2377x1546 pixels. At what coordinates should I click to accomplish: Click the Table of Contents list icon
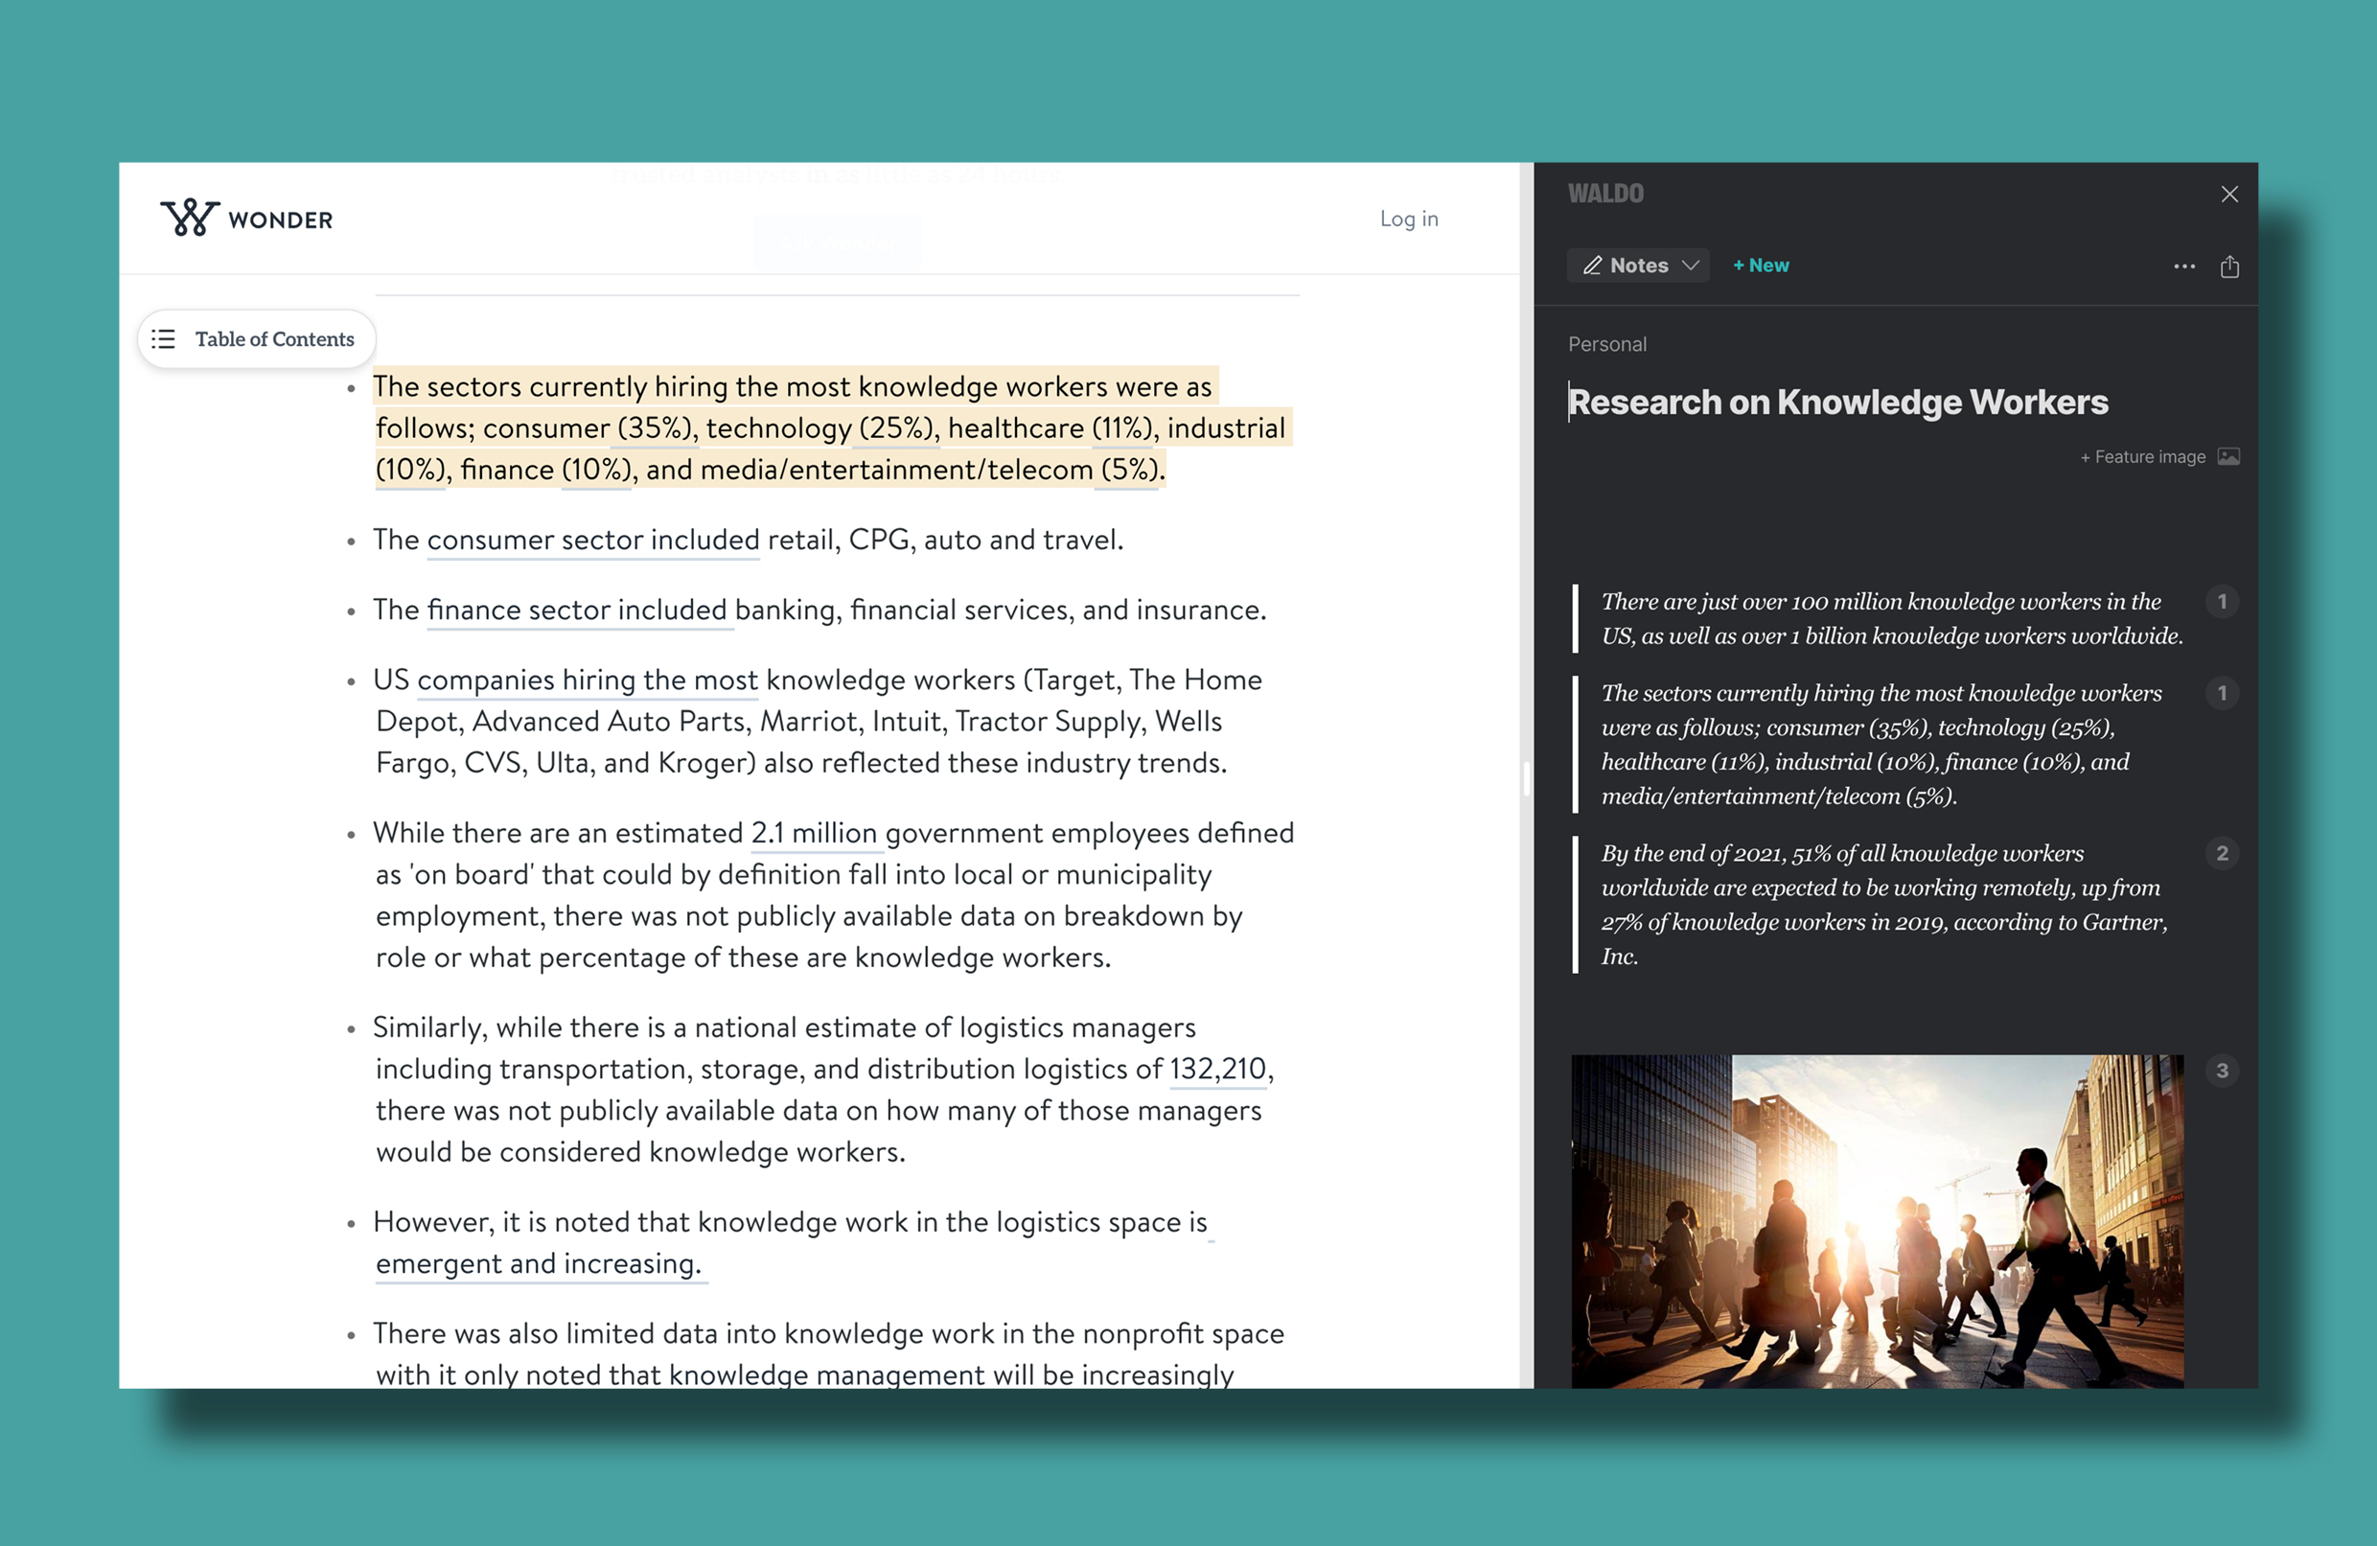pyautogui.click(x=164, y=338)
